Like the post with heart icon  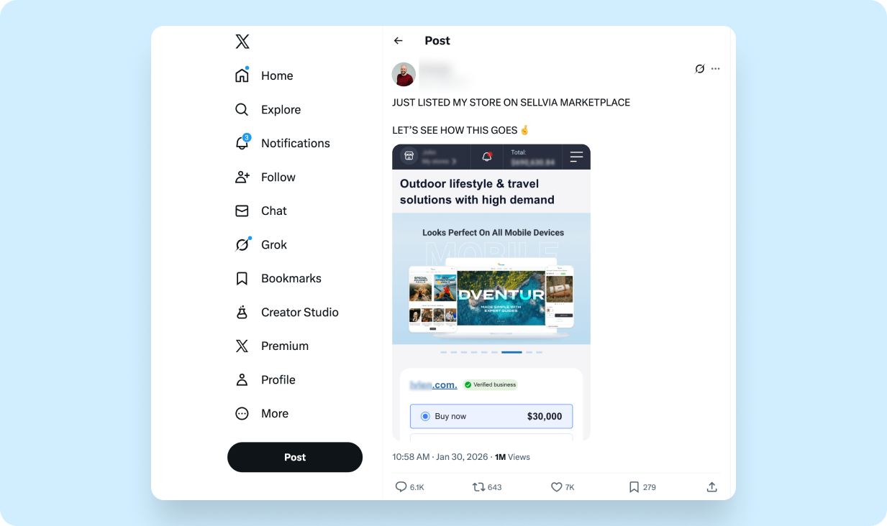[x=556, y=487]
